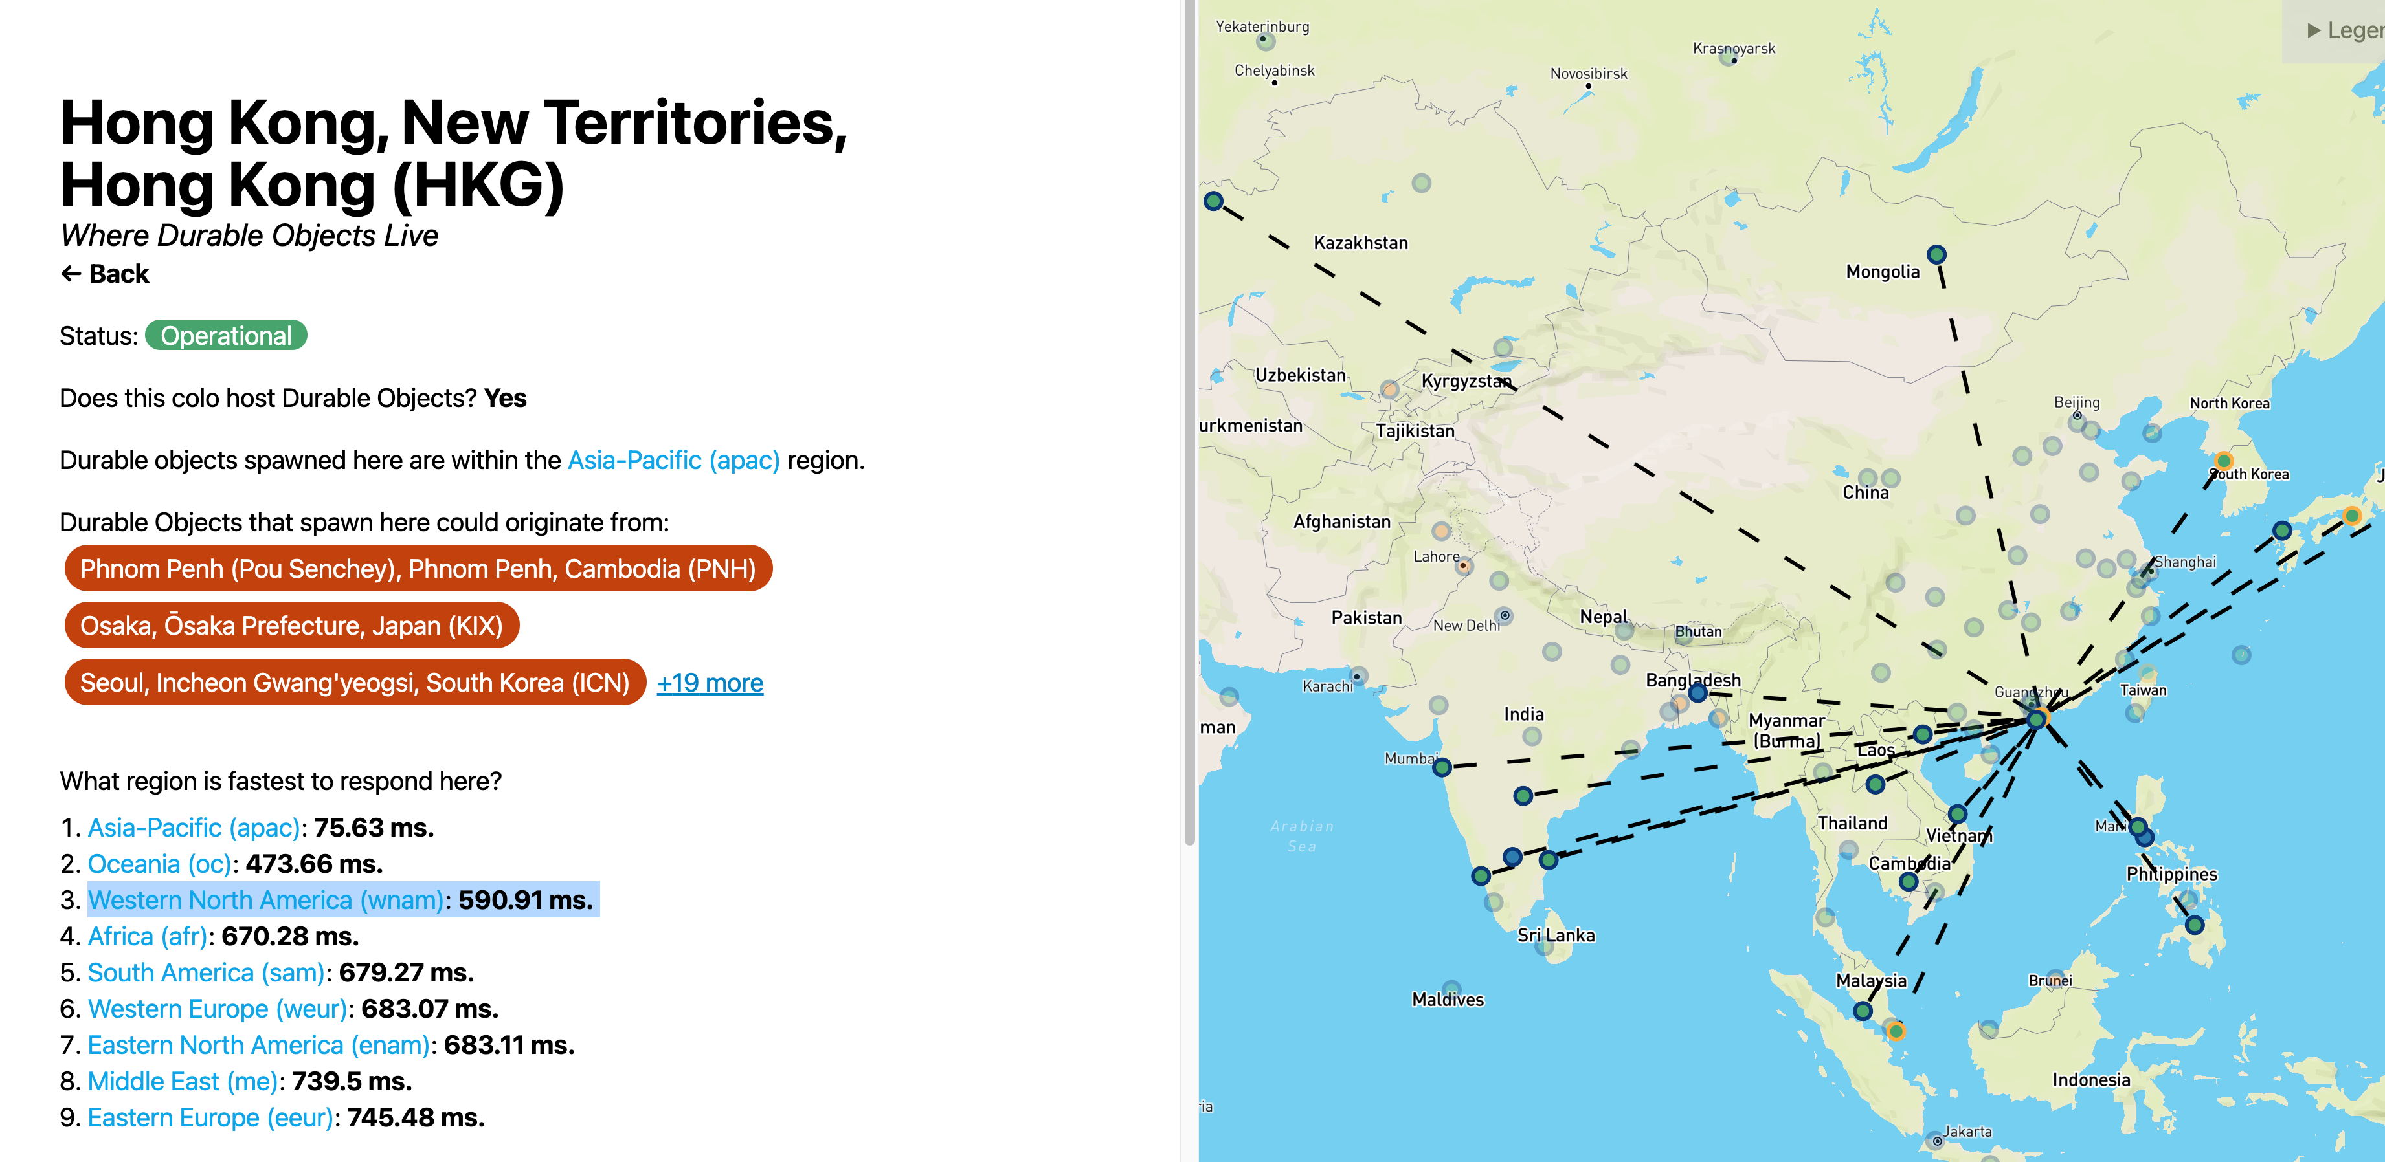The image size is (2385, 1162).
Task: Click the orange Seoul marker in South Korea
Action: point(2223,460)
